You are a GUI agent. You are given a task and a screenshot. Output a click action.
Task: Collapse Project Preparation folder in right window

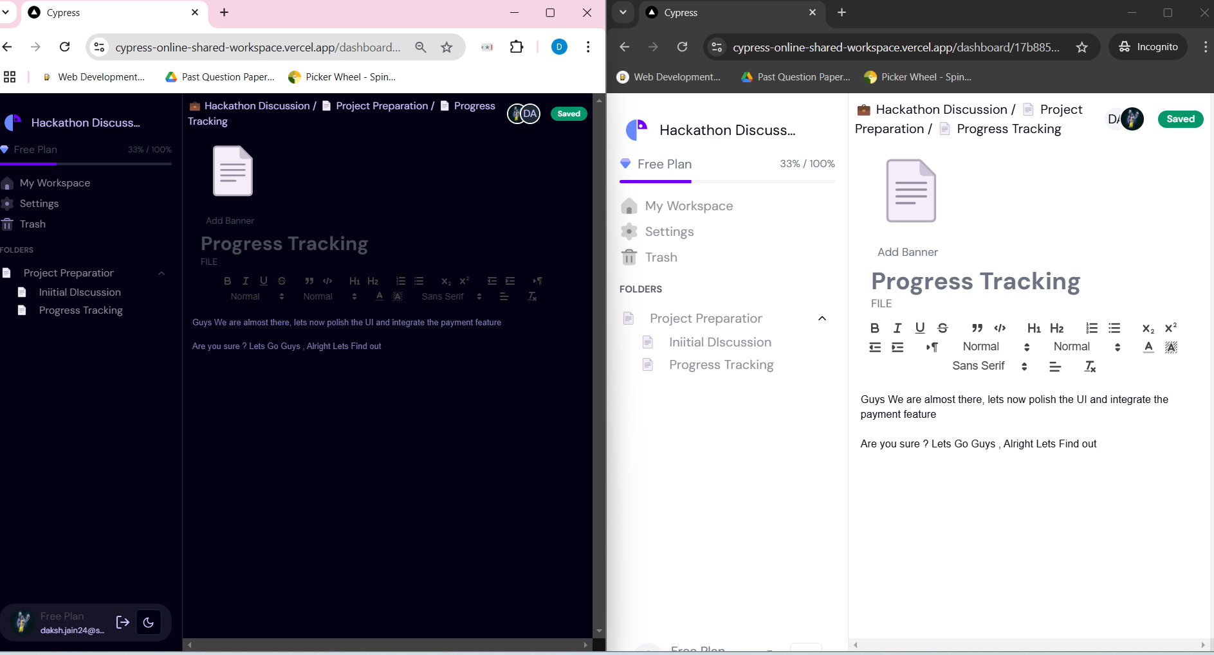click(x=822, y=318)
